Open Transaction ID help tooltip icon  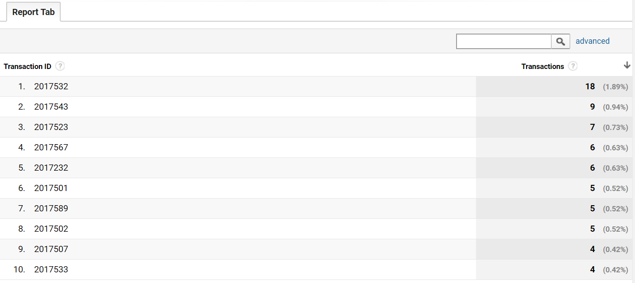pos(60,66)
